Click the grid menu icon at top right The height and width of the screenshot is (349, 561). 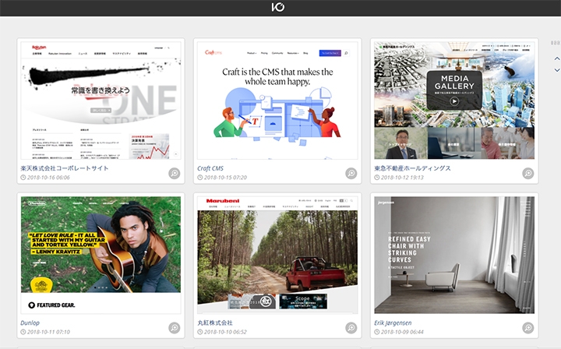556,43
